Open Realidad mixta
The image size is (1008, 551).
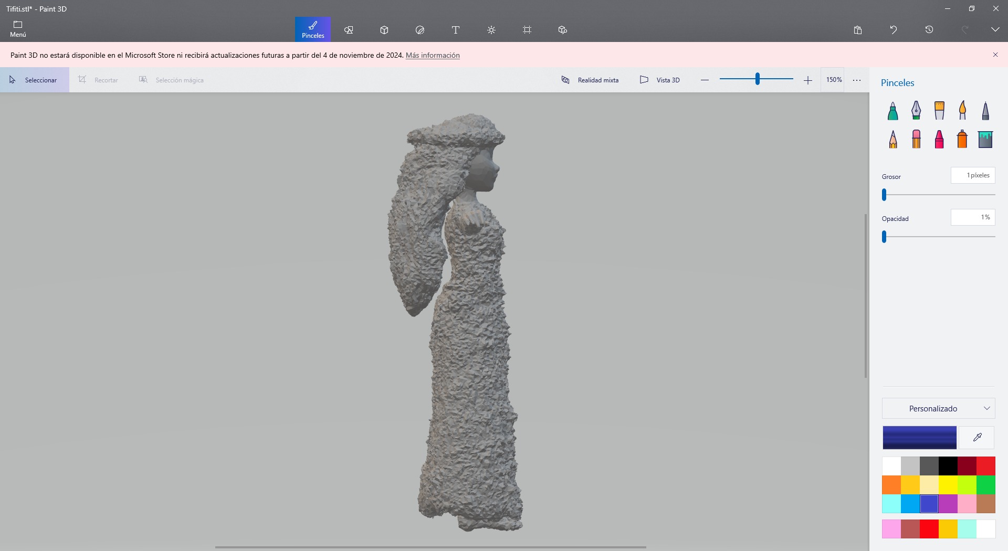pos(590,80)
